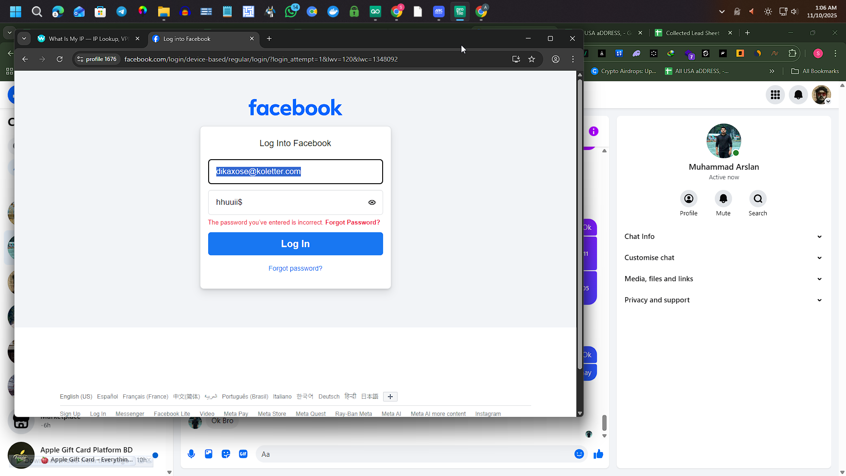The width and height of the screenshot is (846, 476).
Task: Click Muhammad Arslan's profile picture
Action: (x=723, y=141)
